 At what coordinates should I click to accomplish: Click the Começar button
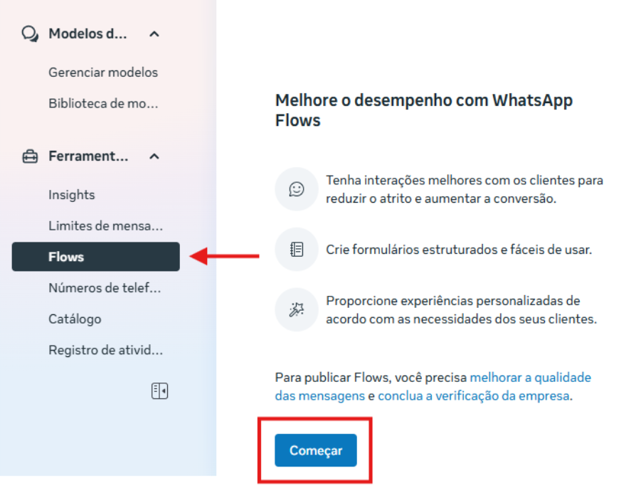pos(316,450)
